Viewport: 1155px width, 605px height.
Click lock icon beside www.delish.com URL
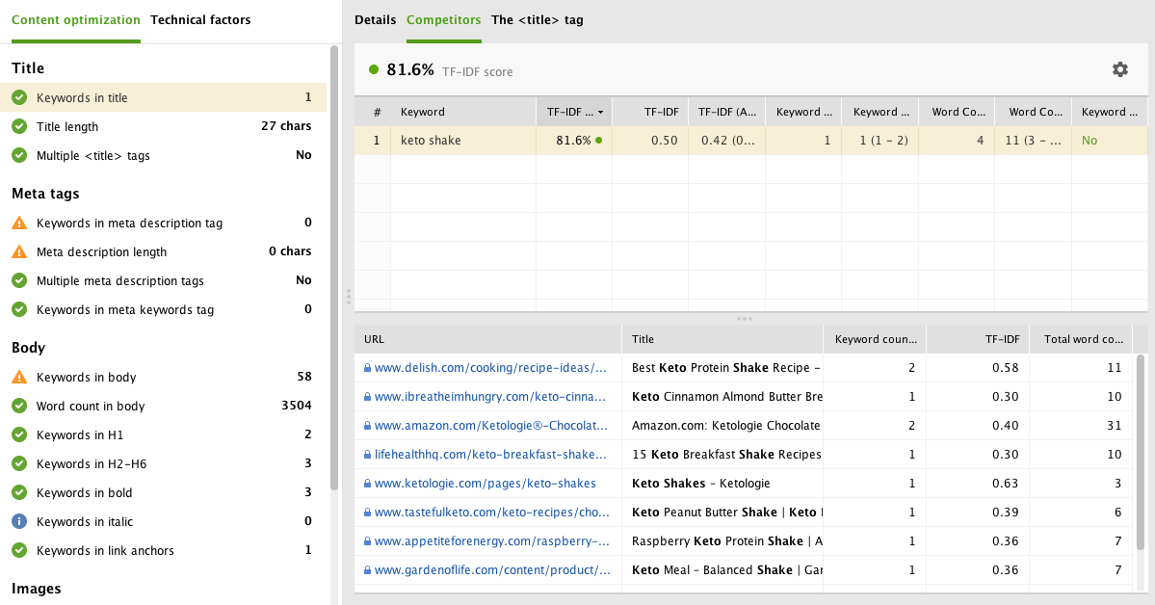366,367
